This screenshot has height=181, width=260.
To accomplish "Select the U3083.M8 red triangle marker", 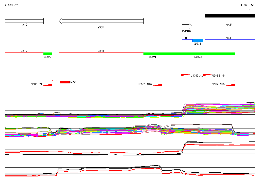I will click(x=208, y=75).
